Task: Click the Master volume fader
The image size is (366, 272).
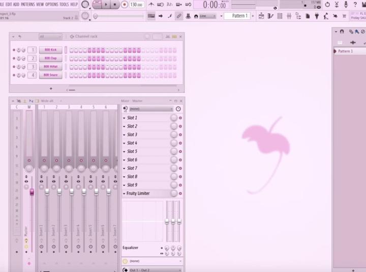Action: pyautogui.click(x=32, y=192)
